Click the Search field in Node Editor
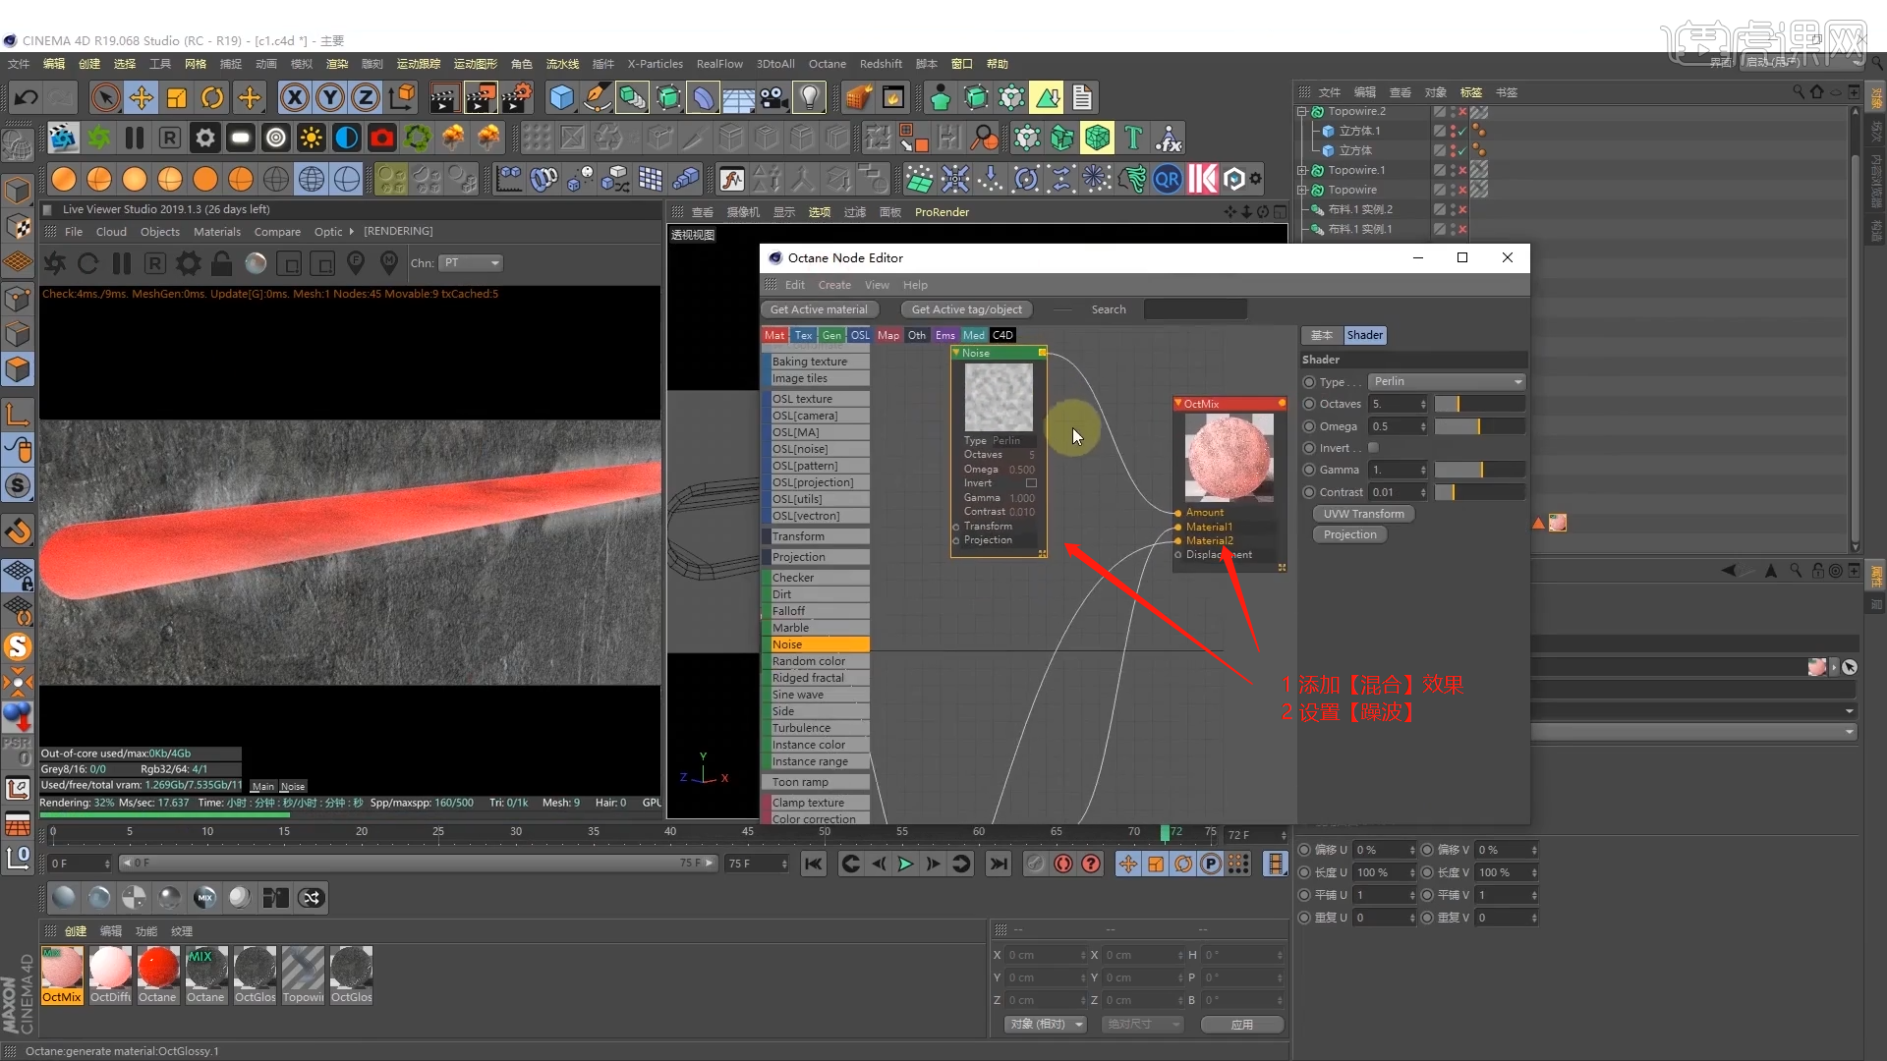This screenshot has width=1887, height=1061. 1195,309
